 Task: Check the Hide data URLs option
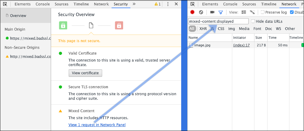coord(253,21)
